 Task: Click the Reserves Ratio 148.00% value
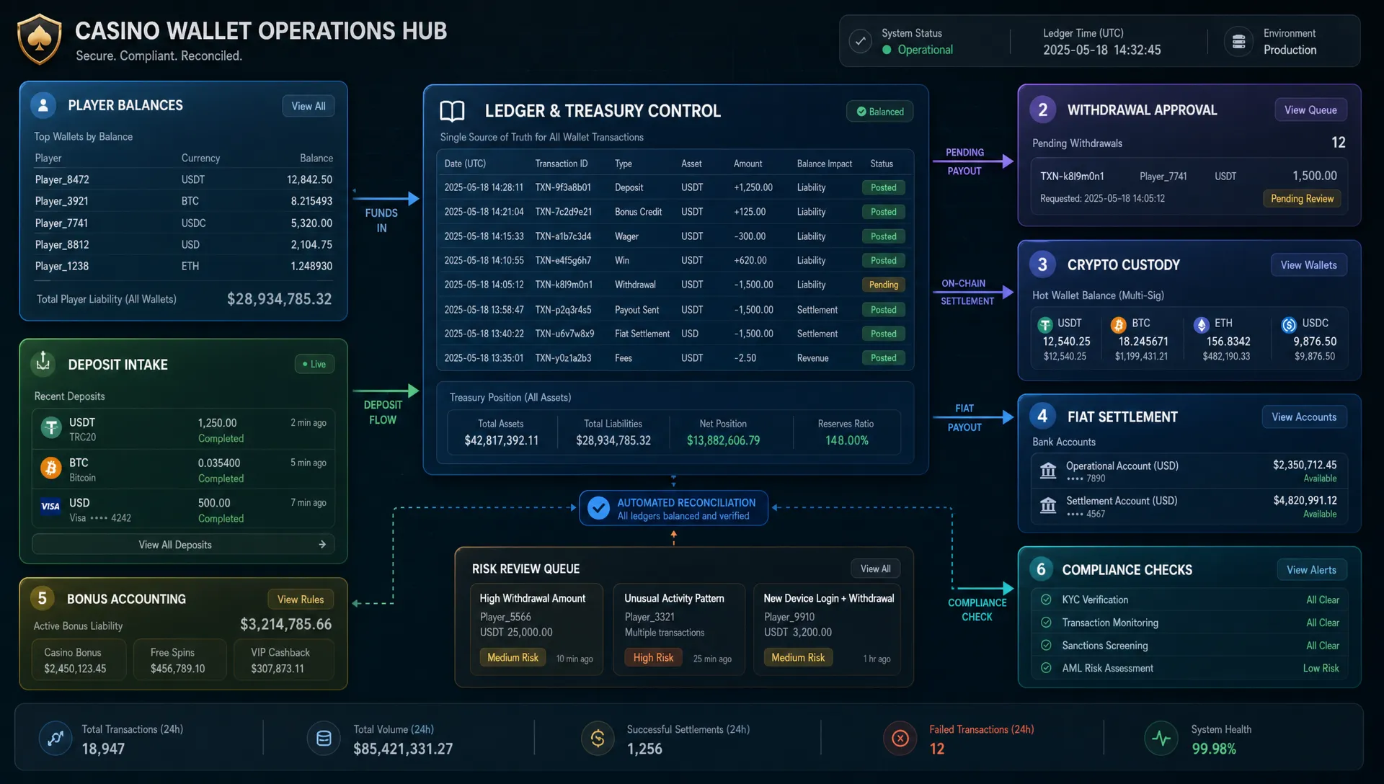click(x=847, y=441)
